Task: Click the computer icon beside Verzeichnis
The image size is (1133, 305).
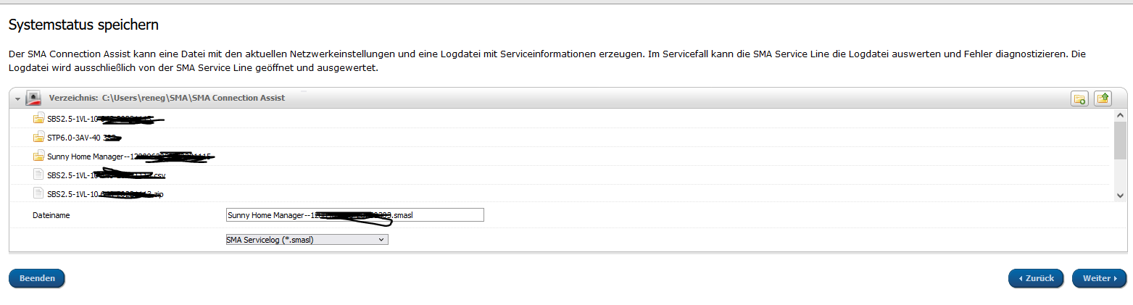Action: [x=33, y=98]
